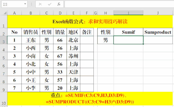Select column F header
The height and width of the screenshot is (107, 174).
pos(87,13)
